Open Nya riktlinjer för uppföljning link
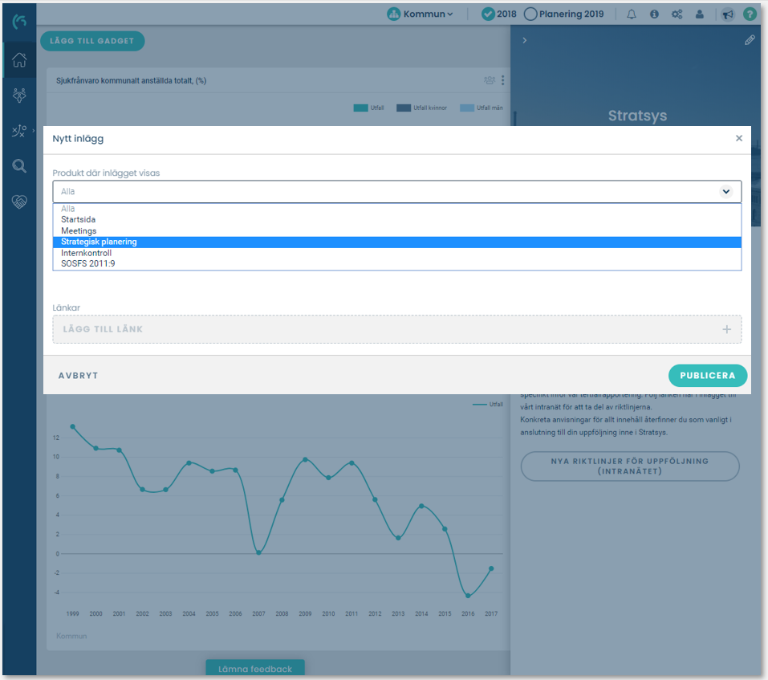Image resolution: width=768 pixels, height=680 pixels. coord(630,466)
